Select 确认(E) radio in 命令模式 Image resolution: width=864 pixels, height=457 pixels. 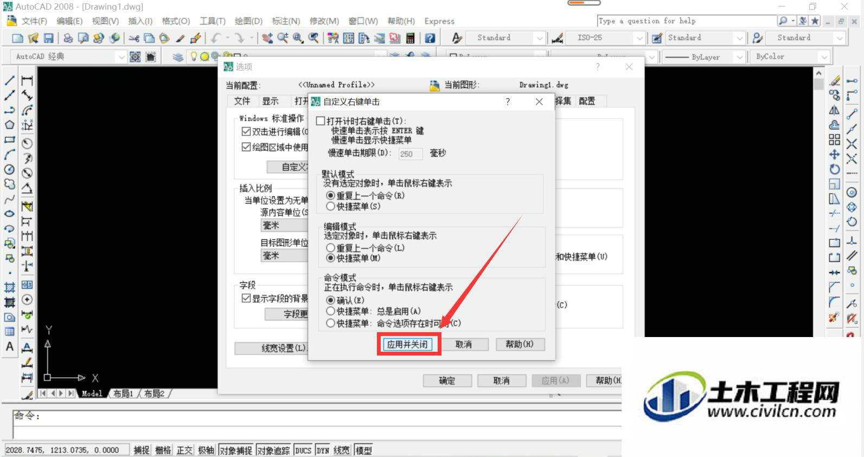(x=330, y=300)
